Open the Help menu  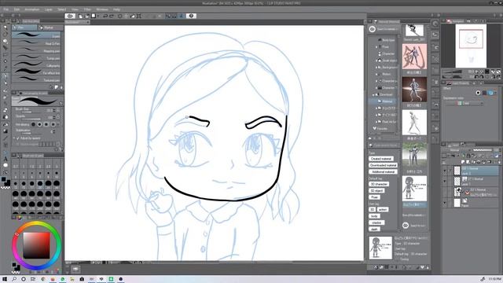point(116,9)
